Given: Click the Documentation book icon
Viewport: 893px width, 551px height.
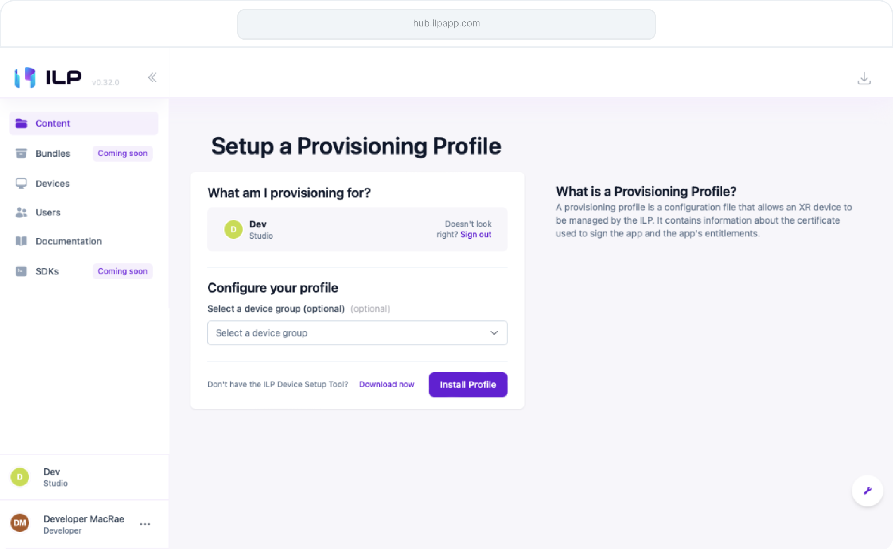Looking at the screenshot, I should point(21,241).
